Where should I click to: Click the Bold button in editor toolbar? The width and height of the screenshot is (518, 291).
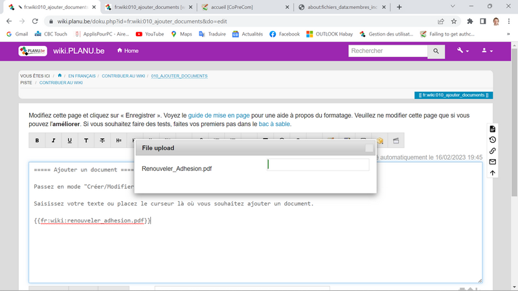tap(37, 140)
